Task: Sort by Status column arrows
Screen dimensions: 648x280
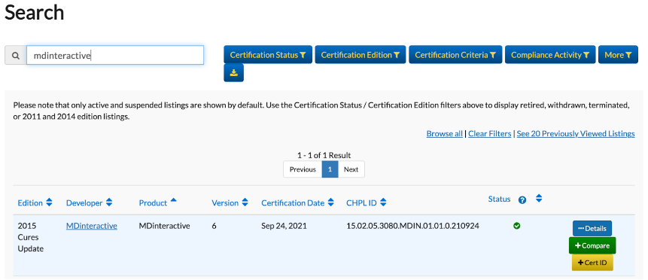Action: (x=539, y=199)
